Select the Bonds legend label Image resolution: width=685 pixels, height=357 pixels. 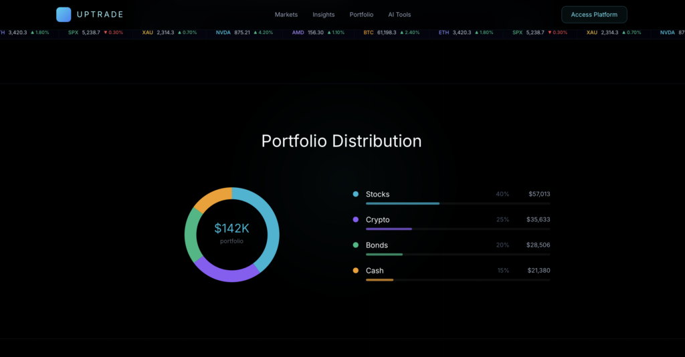pyautogui.click(x=377, y=245)
